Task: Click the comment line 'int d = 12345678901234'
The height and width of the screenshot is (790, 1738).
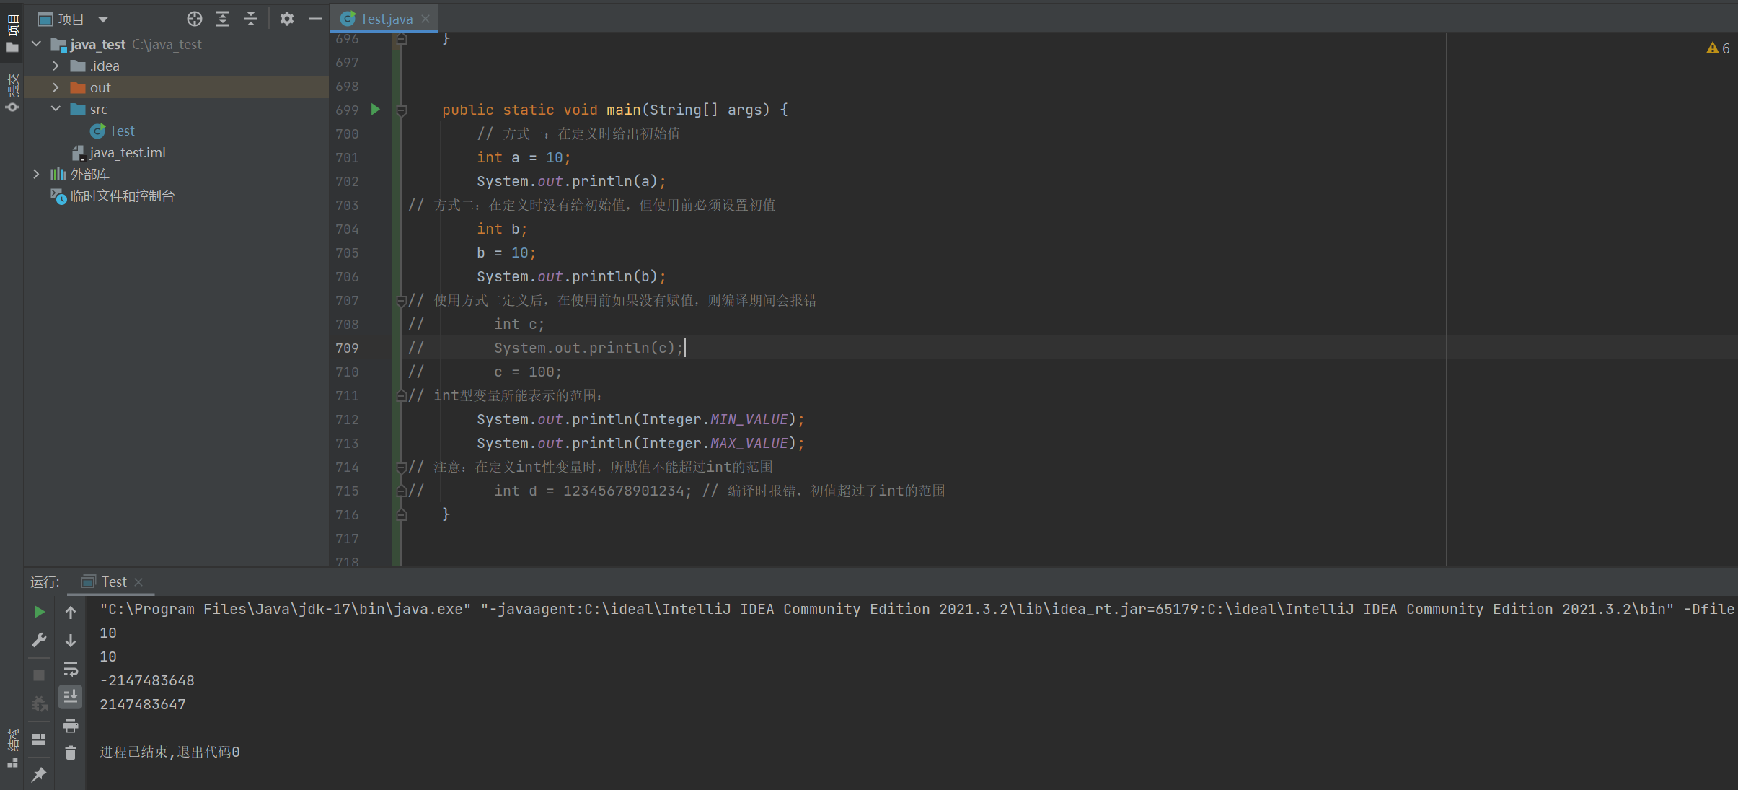Action: (x=676, y=491)
